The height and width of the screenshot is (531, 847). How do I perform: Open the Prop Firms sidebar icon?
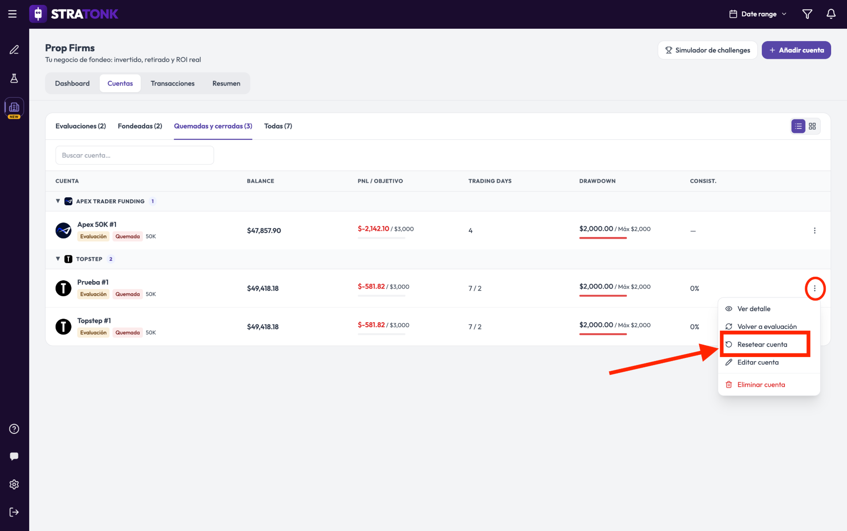[14, 107]
